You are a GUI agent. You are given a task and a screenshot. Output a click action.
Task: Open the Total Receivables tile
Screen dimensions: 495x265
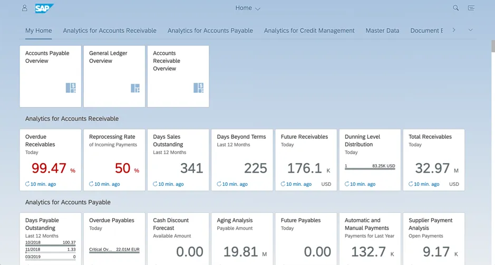point(434,160)
